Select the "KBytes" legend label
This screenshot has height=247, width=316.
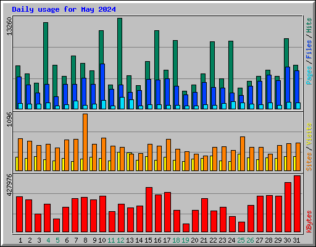(x=309, y=222)
